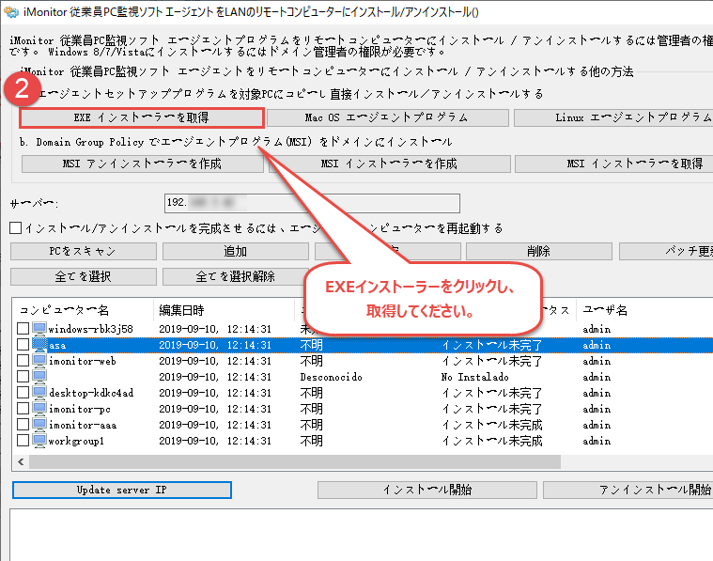
Task: Click the No Instalado status cell
Action: [x=474, y=377]
